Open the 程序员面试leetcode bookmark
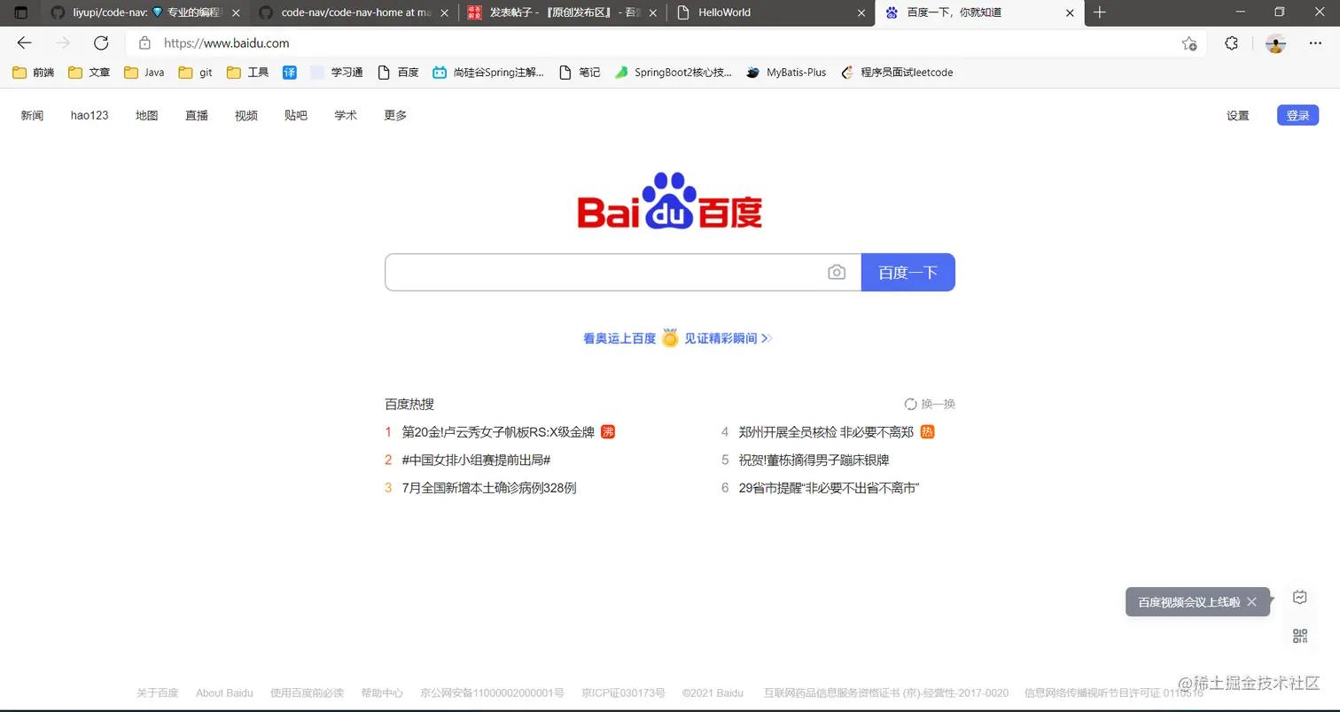This screenshot has width=1340, height=712. click(897, 73)
